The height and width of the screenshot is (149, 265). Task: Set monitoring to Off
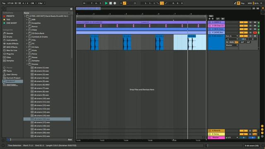coord(236,42)
